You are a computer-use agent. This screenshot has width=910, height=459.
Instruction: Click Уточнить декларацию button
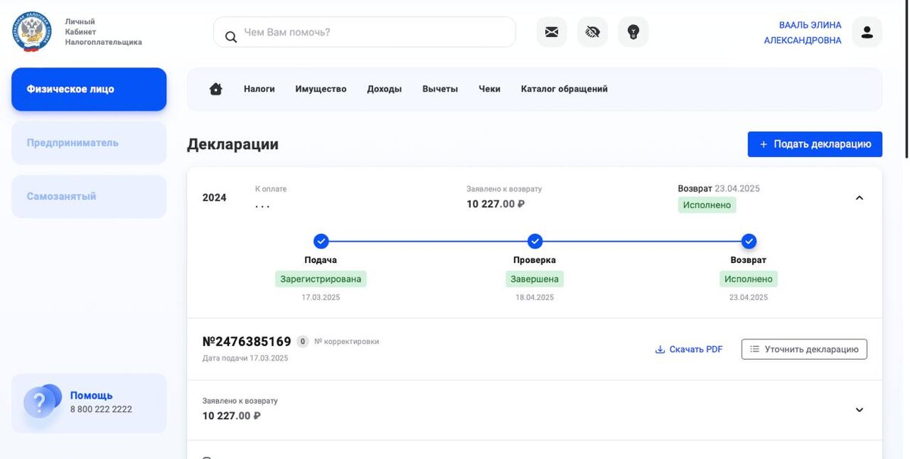click(804, 349)
